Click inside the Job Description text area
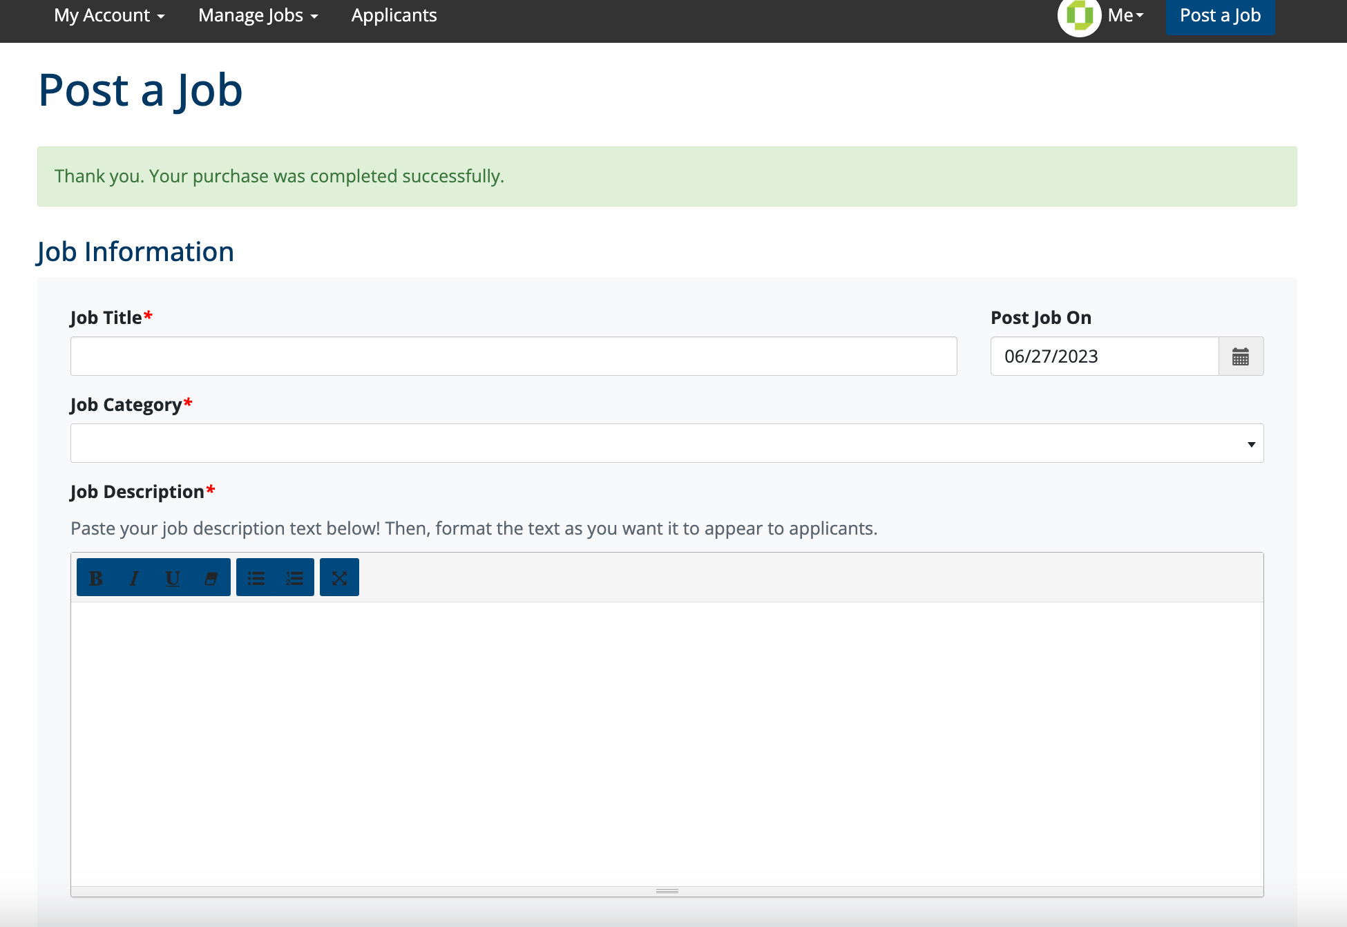The height and width of the screenshot is (927, 1347). [x=667, y=744]
